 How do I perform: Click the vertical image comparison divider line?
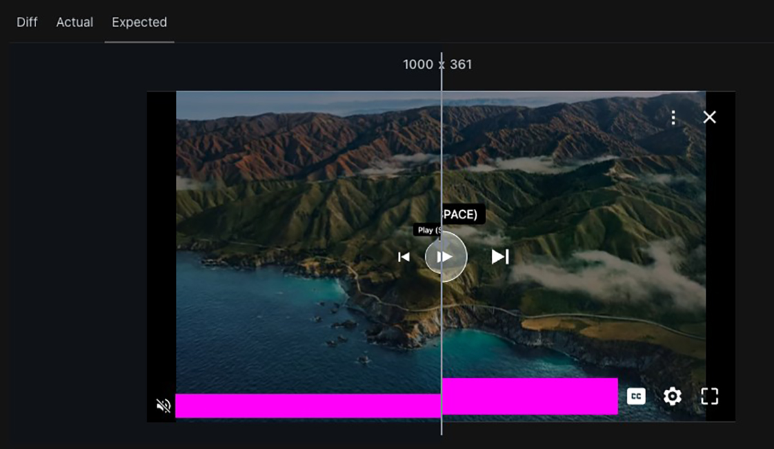[x=442, y=161]
